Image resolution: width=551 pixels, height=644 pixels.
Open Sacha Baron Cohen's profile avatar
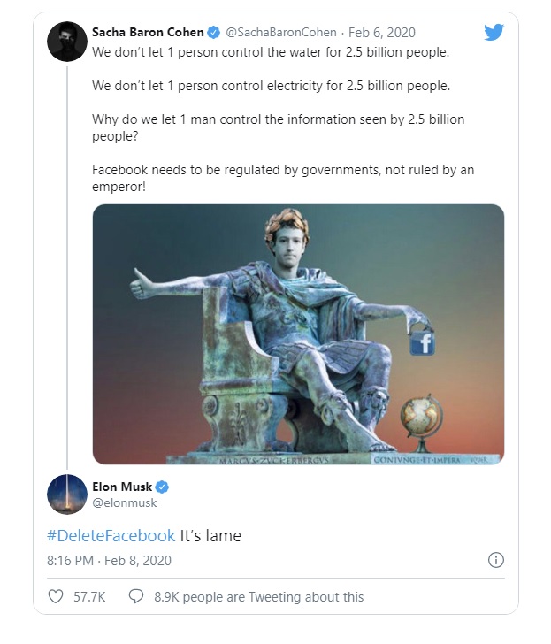click(x=67, y=42)
